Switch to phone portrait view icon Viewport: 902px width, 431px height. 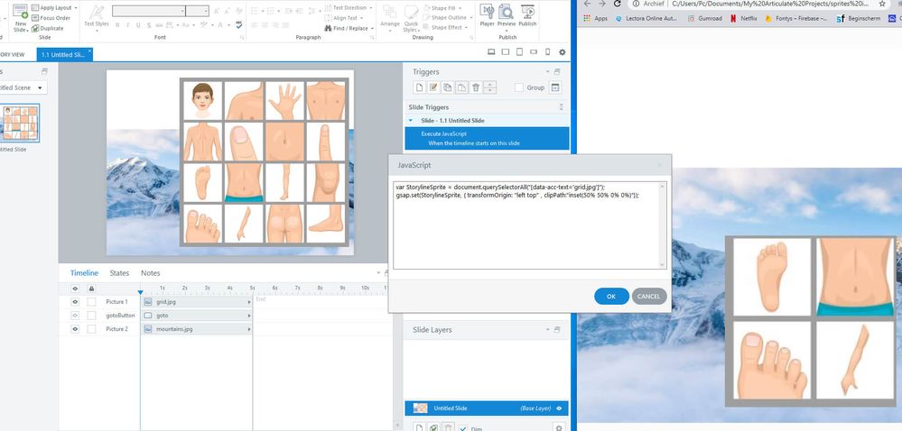547,51
